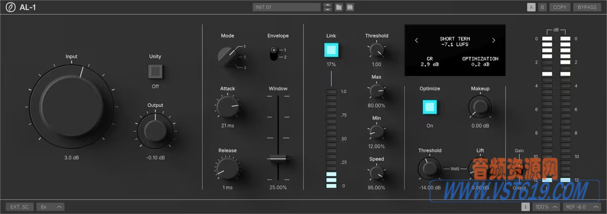The width and height of the screenshot is (607, 214).
Task: Click the 21 ms attack value
Action: (x=227, y=125)
